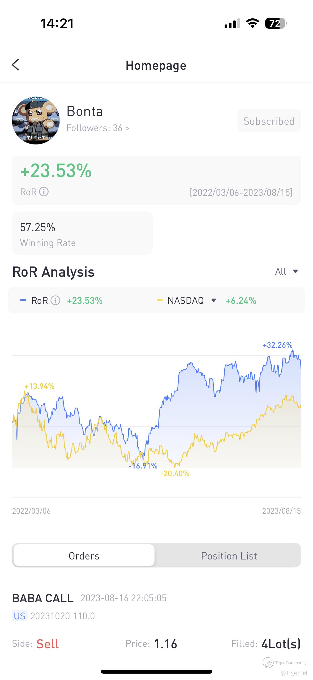The image size is (313, 680).
Task: Tap the Tiger Community logo watermark
Action: 268,662
